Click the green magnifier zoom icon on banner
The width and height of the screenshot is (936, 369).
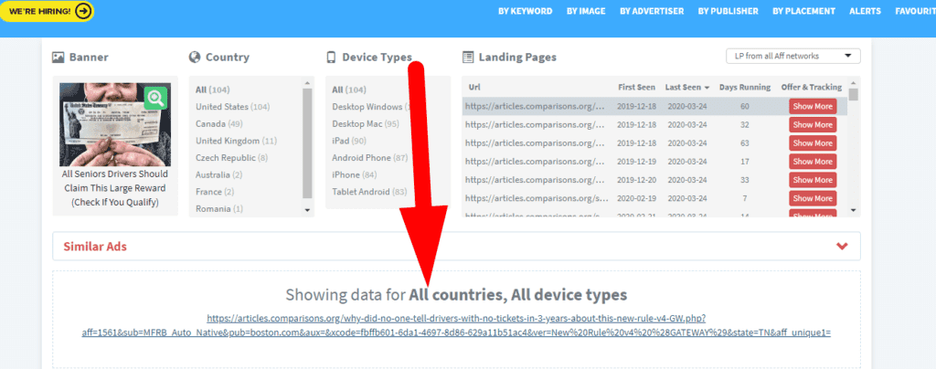tap(156, 98)
